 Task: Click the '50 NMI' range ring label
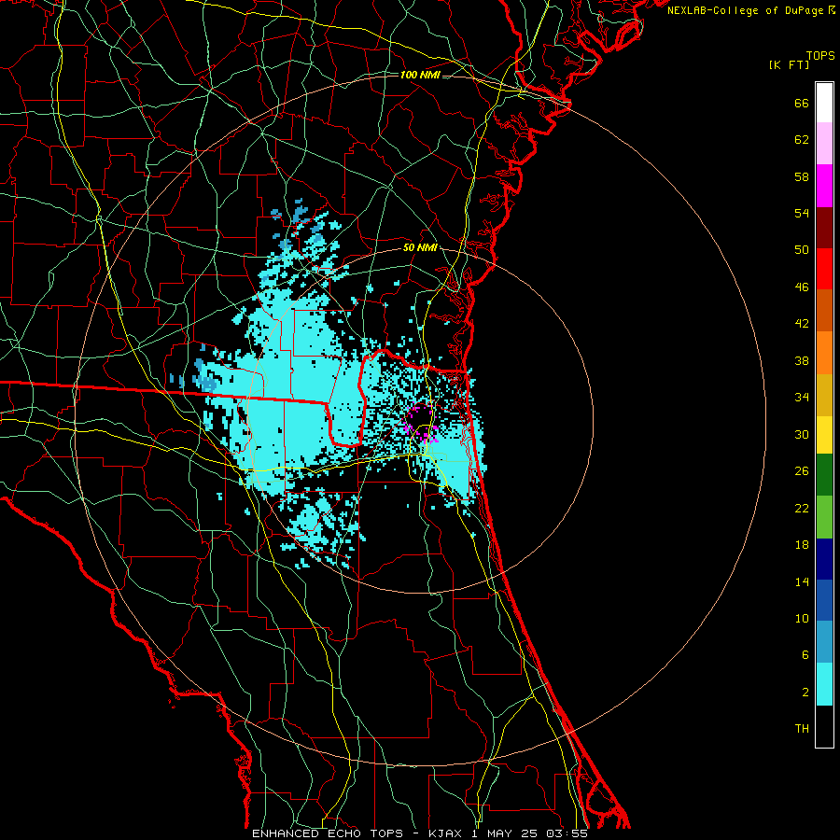click(x=420, y=247)
